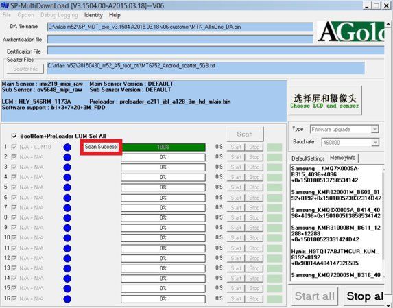Click the Stop all button

pyautogui.click(x=364, y=296)
